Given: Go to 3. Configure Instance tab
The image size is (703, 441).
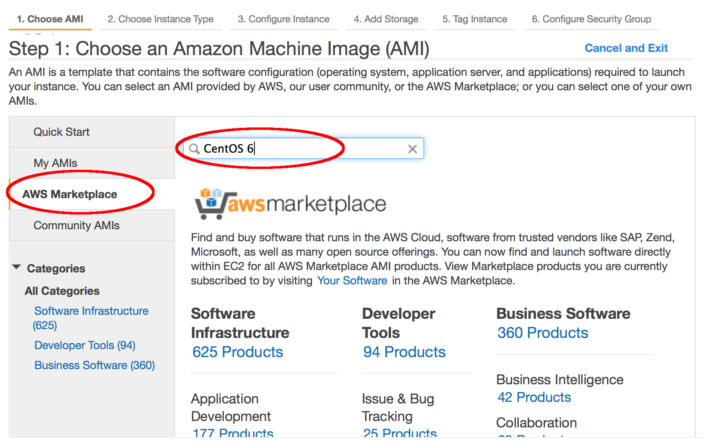Looking at the screenshot, I should point(284,19).
